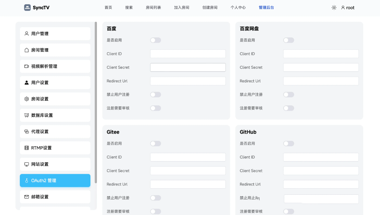This screenshot has height=215, width=380.
Task: Enable the 百度网盘 是否启用 switch
Action: click(289, 40)
